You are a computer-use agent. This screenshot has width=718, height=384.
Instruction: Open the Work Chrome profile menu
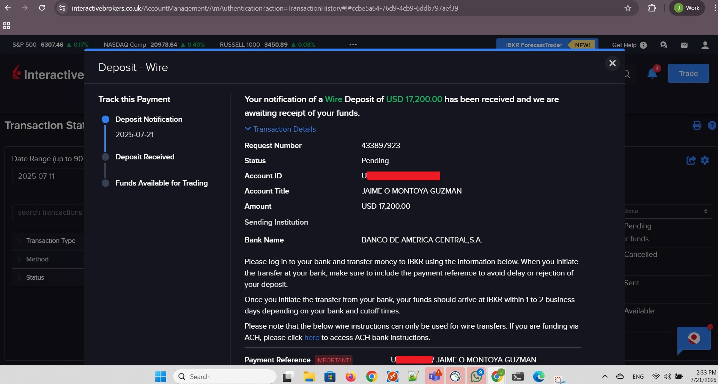pos(687,8)
